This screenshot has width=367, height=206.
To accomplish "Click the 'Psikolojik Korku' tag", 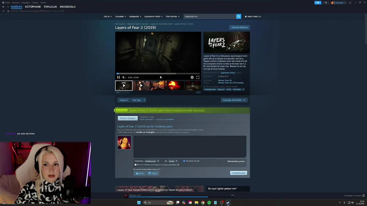I will tap(210, 90).
